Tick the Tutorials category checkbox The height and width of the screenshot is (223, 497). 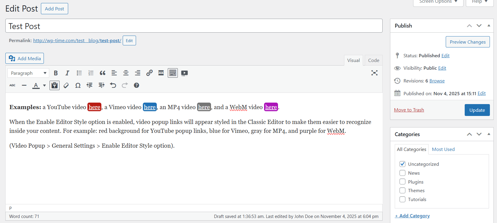(x=402, y=199)
